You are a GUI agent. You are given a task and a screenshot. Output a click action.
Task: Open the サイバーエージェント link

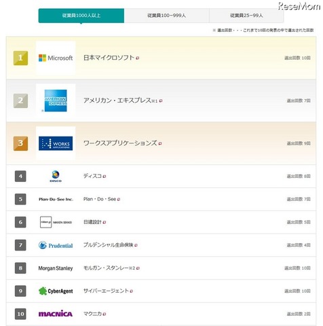coord(106,291)
